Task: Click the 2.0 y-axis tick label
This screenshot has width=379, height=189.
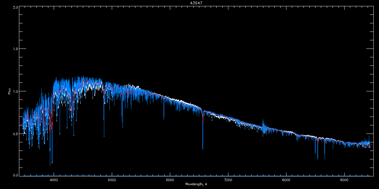Action: coord(15,7)
